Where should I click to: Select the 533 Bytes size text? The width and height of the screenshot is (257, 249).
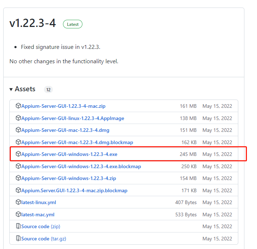click(x=186, y=215)
